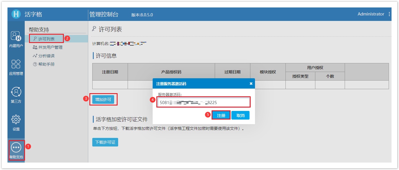
Task: Open the 第三方 sidebar section
Action: [x=16, y=95]
